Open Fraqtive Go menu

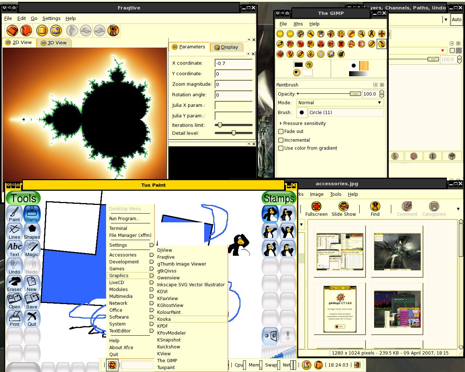[34, 18]
